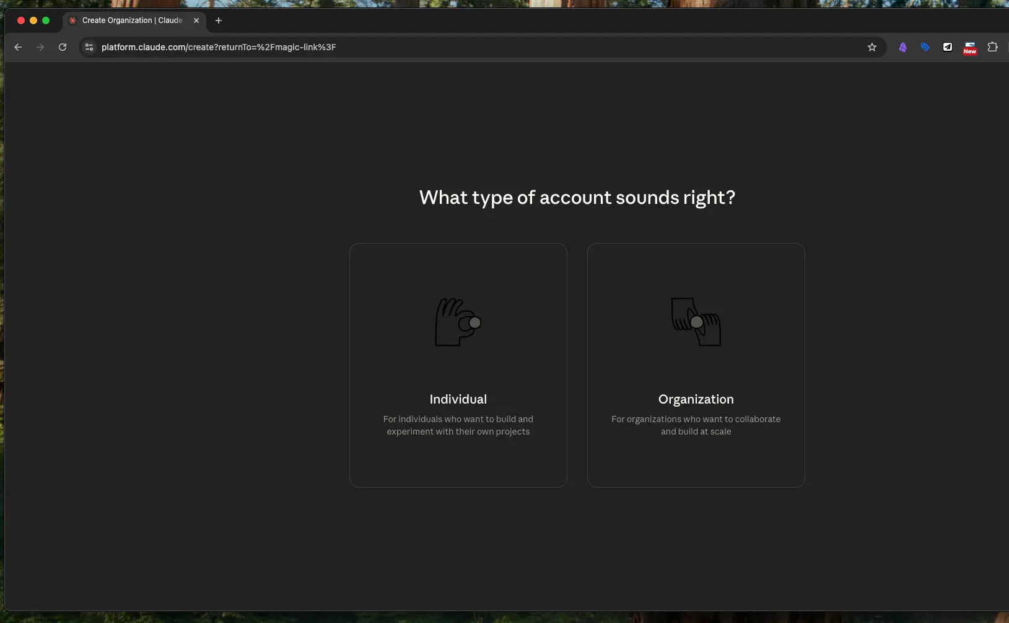The height and width of the screenshot is (623, 1009).
Task: Bookmark this page with the star icon
Action: [871, 47]
